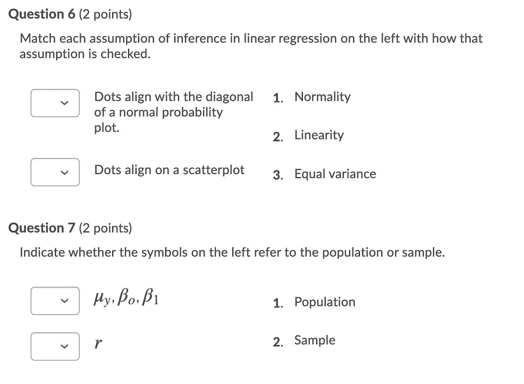
Task: Click the chevron icon beside μy, βo, β1
Action: (64, 302)
